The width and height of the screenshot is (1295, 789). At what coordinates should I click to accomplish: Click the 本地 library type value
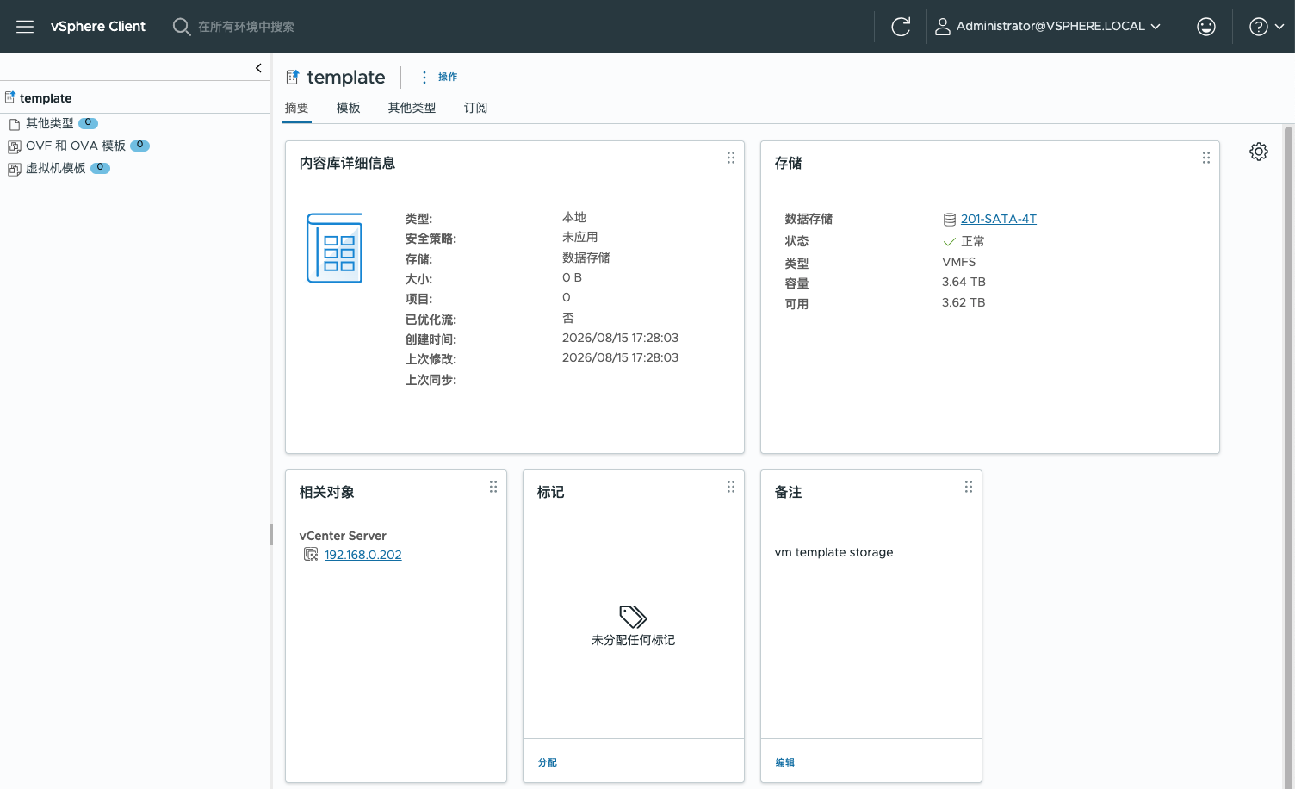(x=574, y=217)
